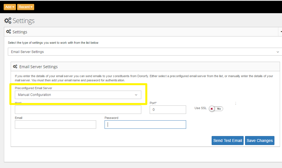Screen dimensions: 282x168
Task: Focus the Port field containing 0
Action: [x=168, y=110]
